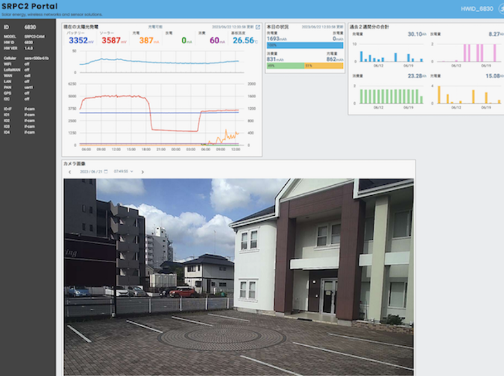The width and height of the screenshot is (504, 376).
Task: Click the orange 51% charge bar segment
Action: (324, 66)
